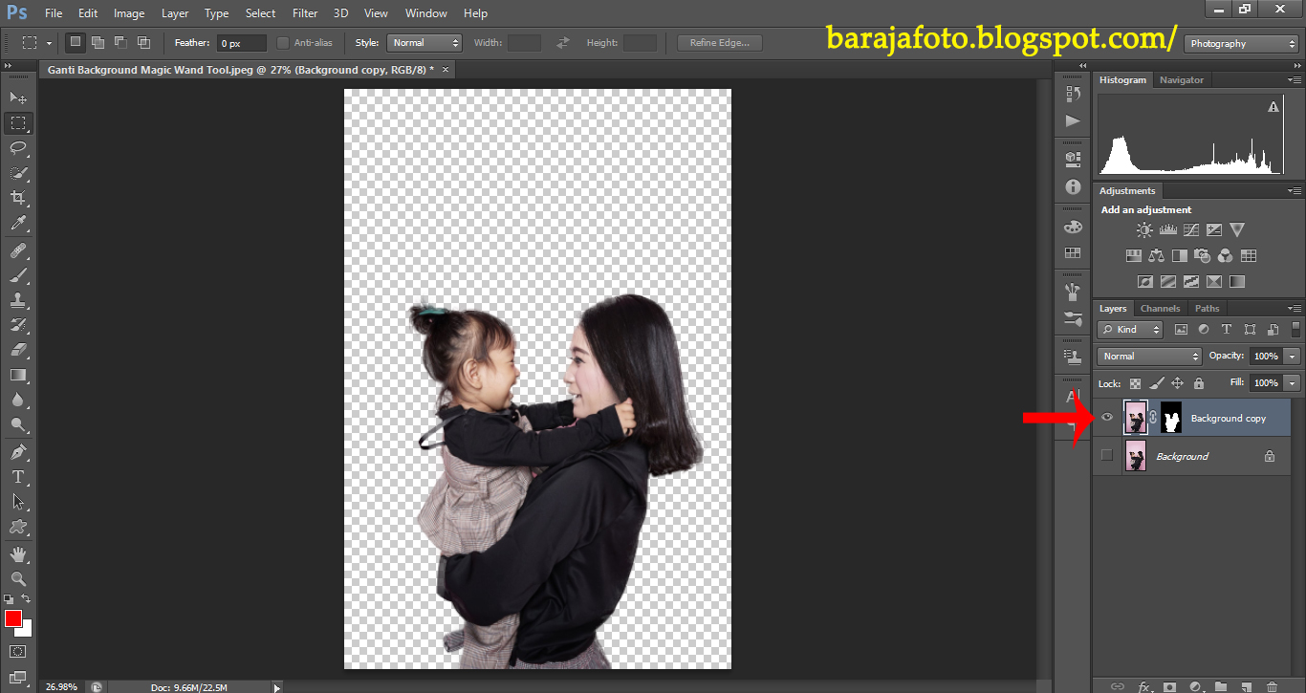This screenshot has width=1306, height=693.
Task: Select the Healing Brush tool
Action: click(x=18, y=250)
